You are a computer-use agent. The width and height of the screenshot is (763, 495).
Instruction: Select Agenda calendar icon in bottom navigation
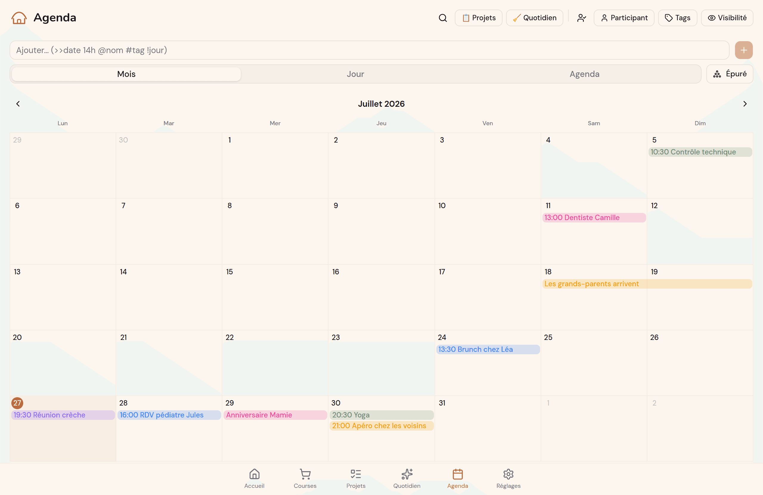(x=458, y=478)
